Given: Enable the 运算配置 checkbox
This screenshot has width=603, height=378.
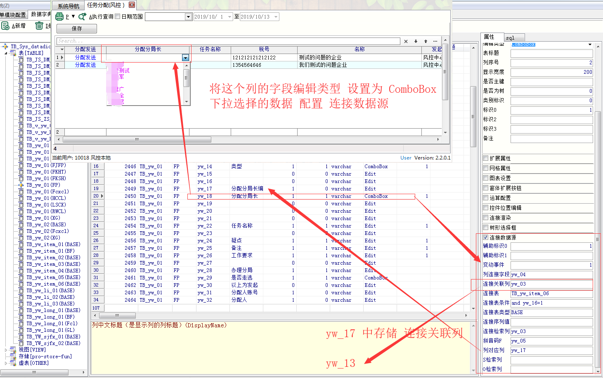Looking at the screenshot, I should tap(486, 198).
